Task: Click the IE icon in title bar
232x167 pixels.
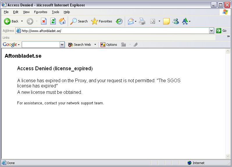Action: [x=4, y=5]
